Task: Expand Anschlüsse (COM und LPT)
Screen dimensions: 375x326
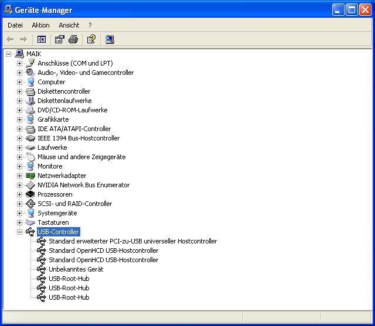Action: [x=19, y=63]
